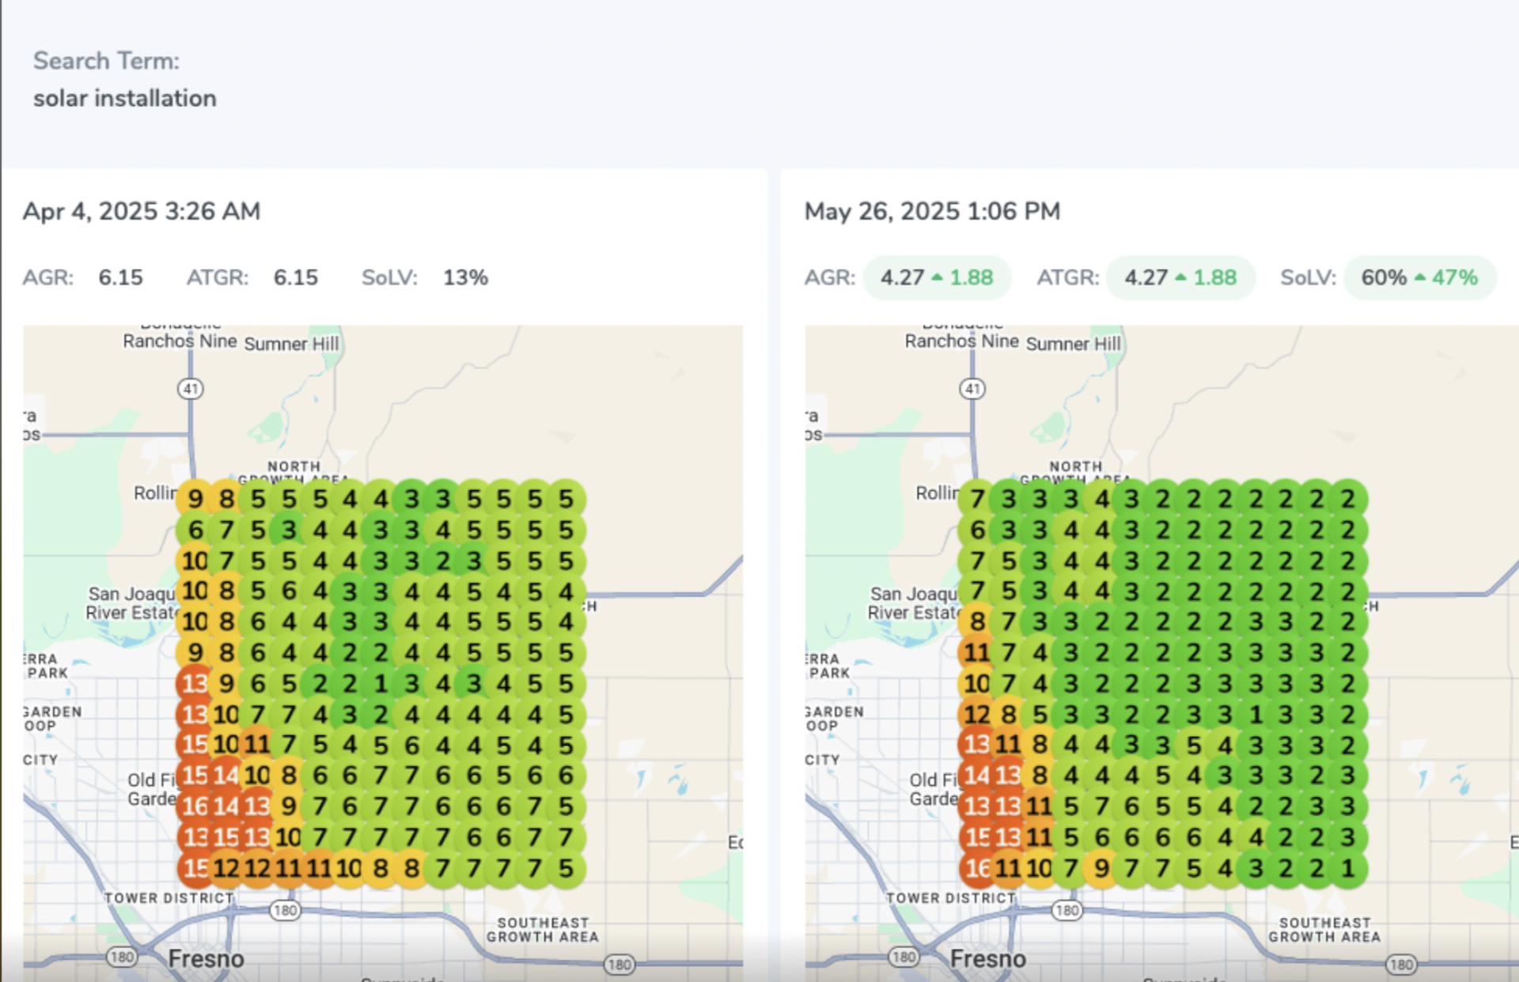Select the Apr 4, 2025 report heading
Viewport: 1519px width, 982px height.
click(x=142, y=211)
